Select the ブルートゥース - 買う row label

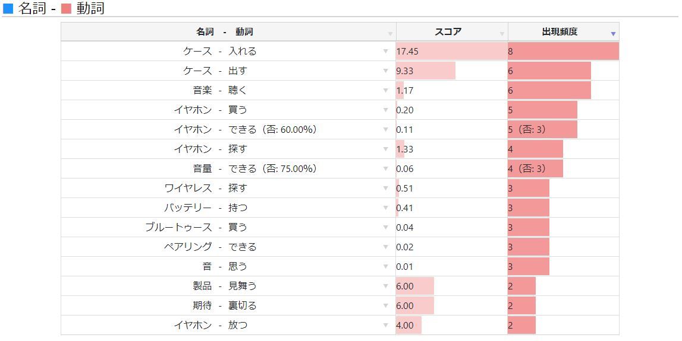[196, 228]
